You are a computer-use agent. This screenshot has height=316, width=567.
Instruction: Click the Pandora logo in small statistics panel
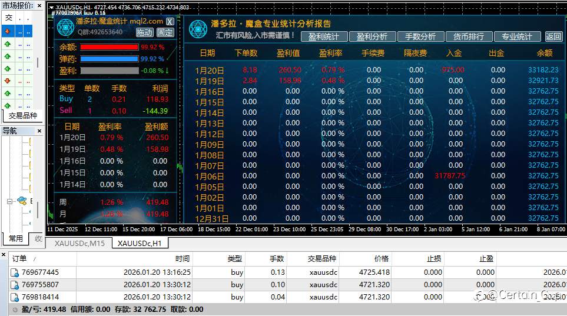tap(65, 28)
